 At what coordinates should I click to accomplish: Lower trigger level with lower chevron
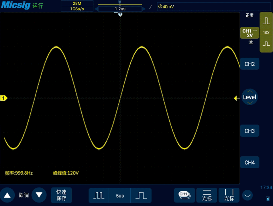250,103
